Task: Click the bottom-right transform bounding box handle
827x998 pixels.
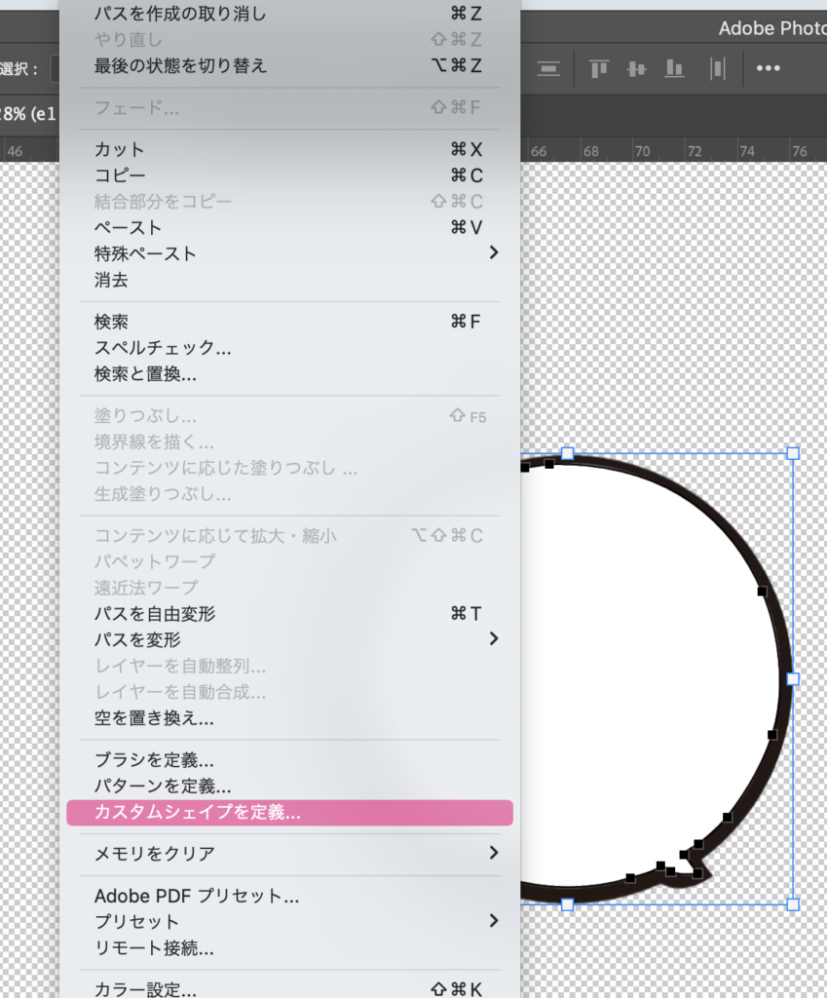Action: (792, 904)
